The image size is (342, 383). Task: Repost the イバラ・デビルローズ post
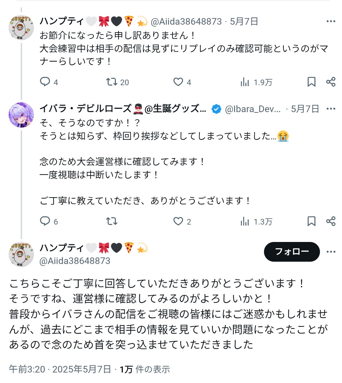tap(112, 221)
